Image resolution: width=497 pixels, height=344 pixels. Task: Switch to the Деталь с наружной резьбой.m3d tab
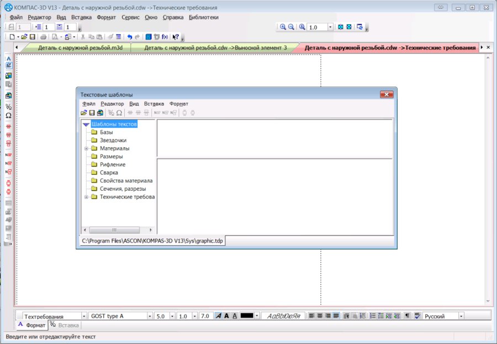pyautogui.click(x=80, y=48)
